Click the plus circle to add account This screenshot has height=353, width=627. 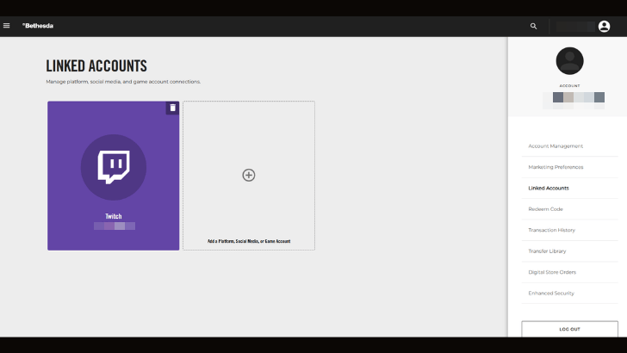pyautogui.click(x=249, y=175)
